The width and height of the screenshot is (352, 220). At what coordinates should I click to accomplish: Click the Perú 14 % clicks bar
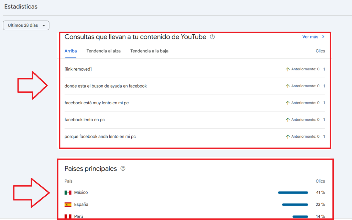(300, 217)
